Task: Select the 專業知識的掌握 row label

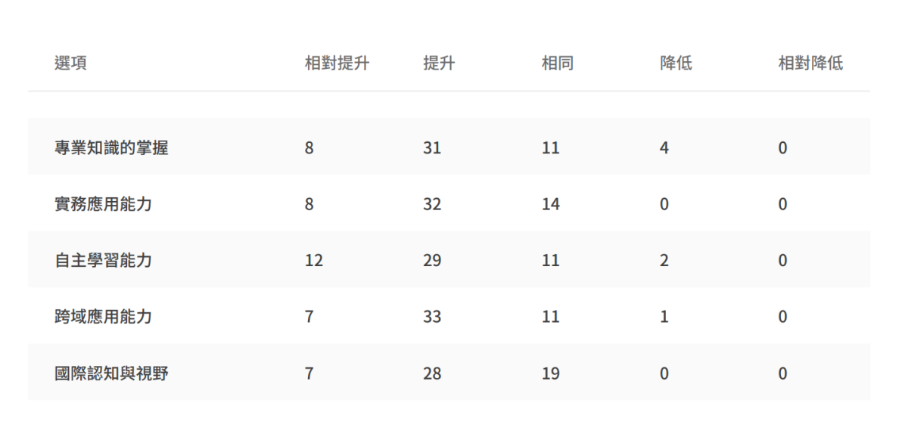Action: (111, 148)
